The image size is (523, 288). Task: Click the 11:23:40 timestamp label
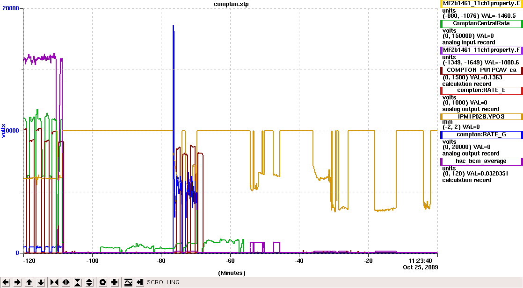pyautogui.click(x=420, y=261)
